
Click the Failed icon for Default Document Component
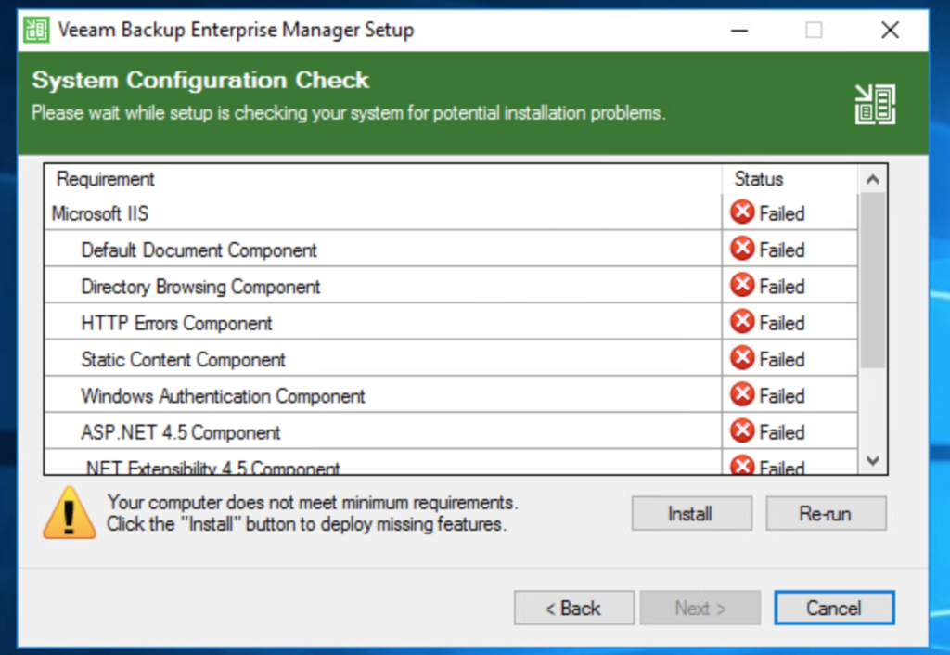tap(742, 249)
